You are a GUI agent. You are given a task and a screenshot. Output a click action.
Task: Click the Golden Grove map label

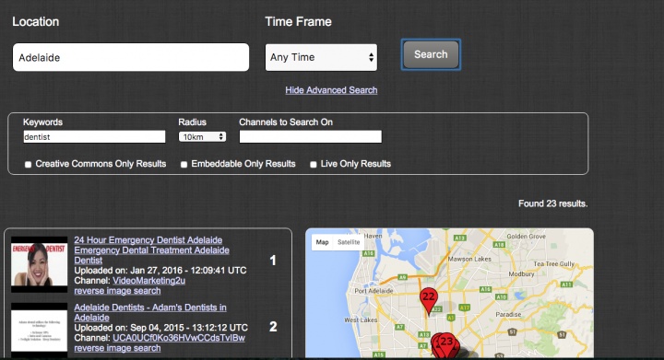(526, 237)
